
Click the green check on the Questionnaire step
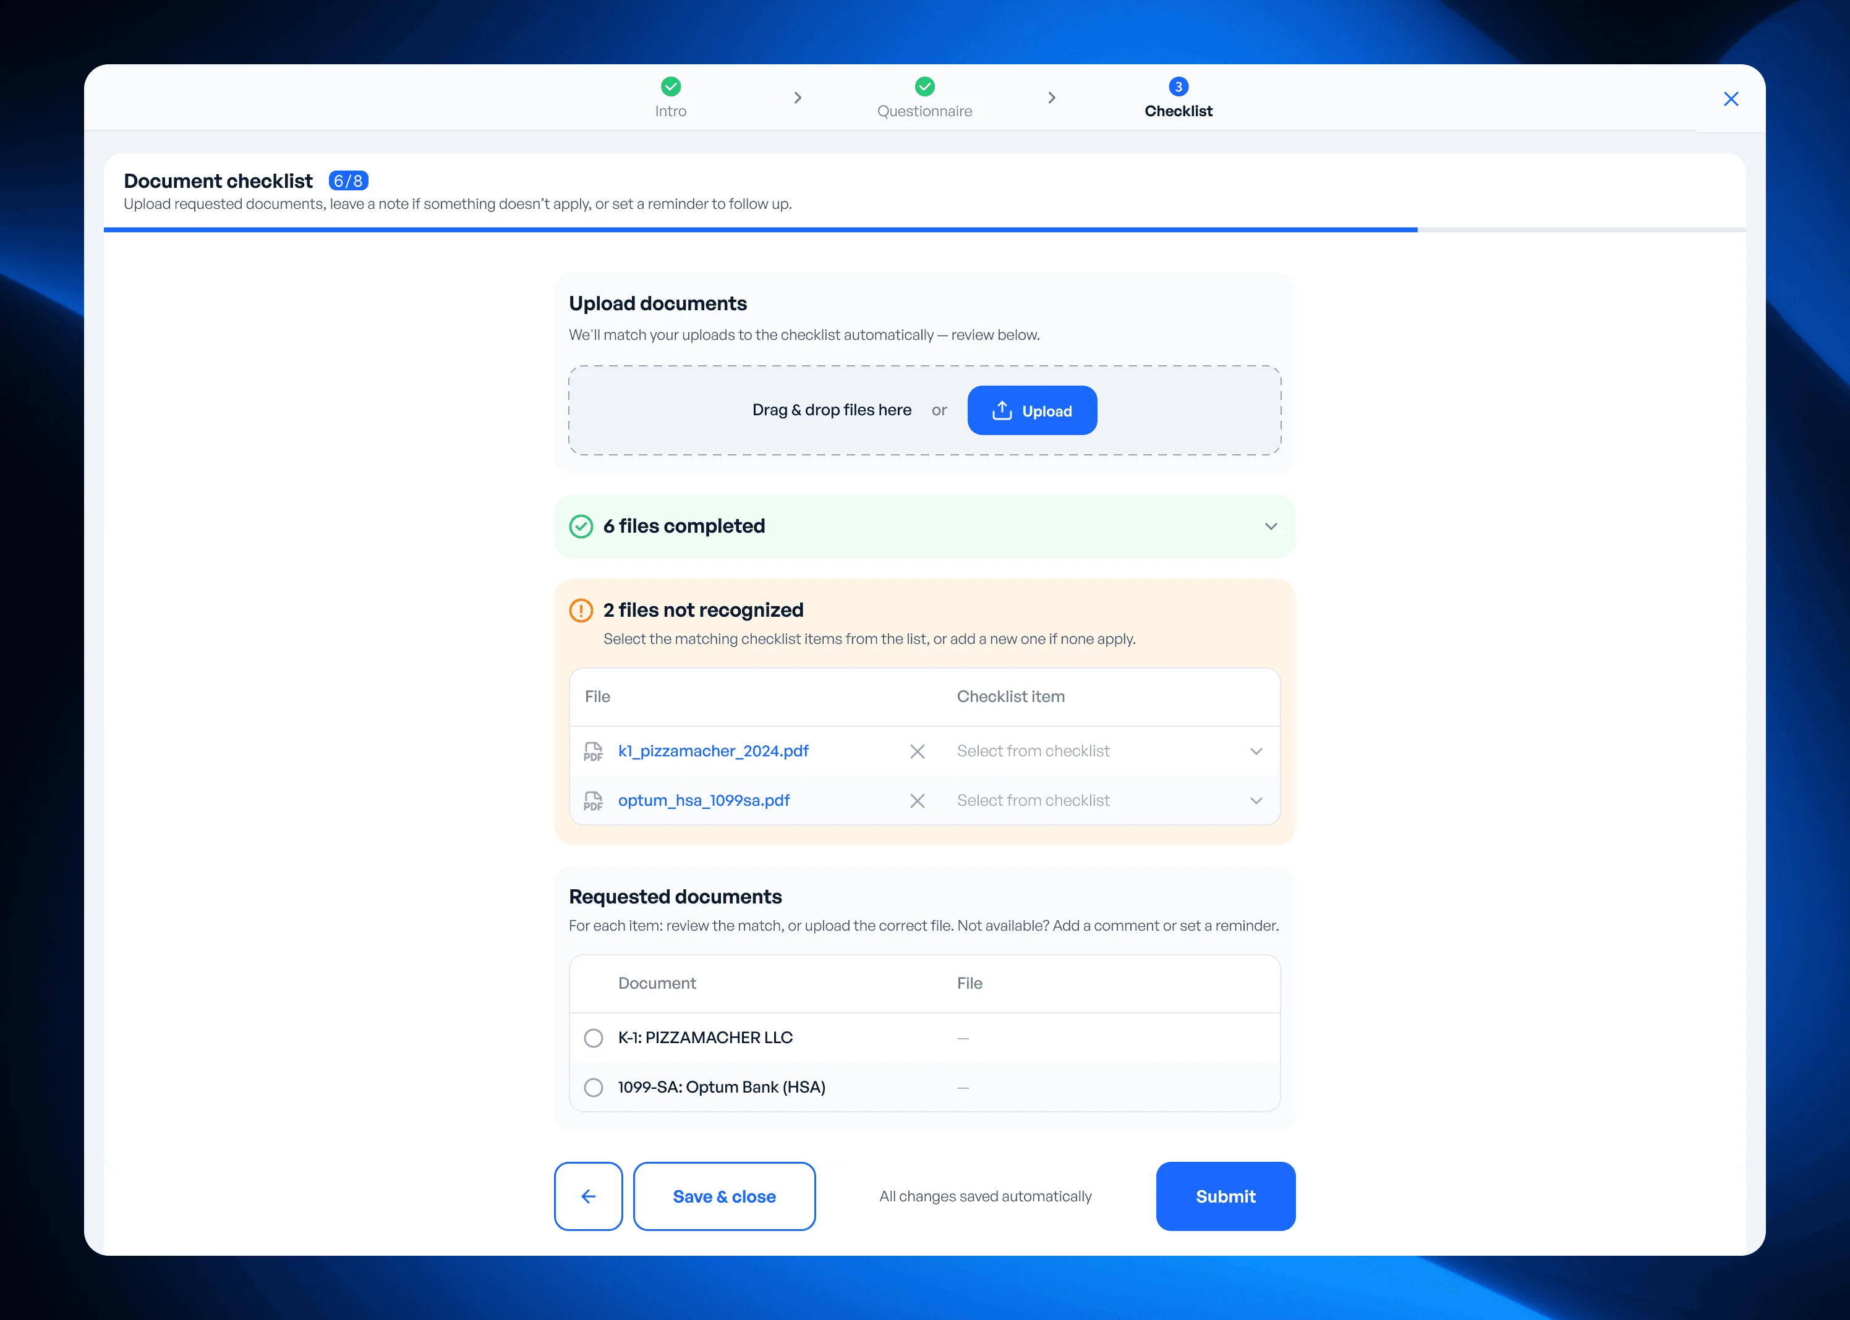coord(924,86)
